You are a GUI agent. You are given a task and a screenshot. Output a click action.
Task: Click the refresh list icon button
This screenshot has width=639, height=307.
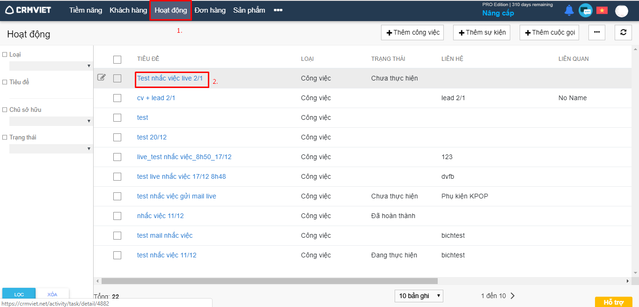[x=623, y=32]
